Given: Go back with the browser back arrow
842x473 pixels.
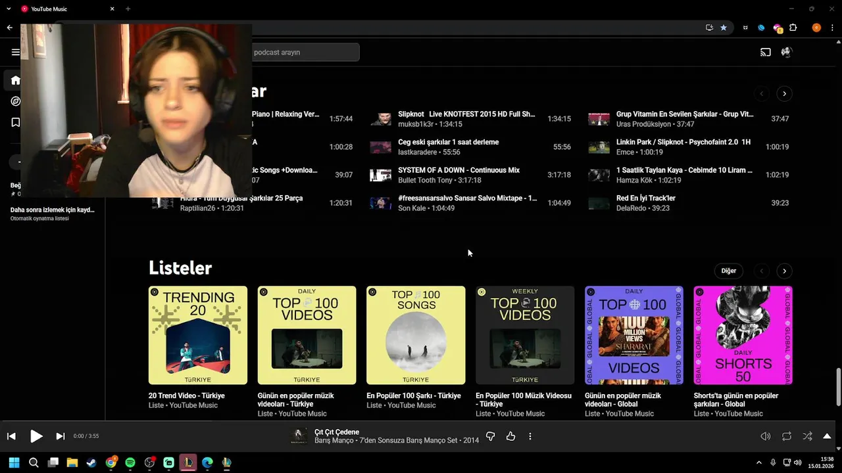Looking at the screenshot, I should pos(9,28).
